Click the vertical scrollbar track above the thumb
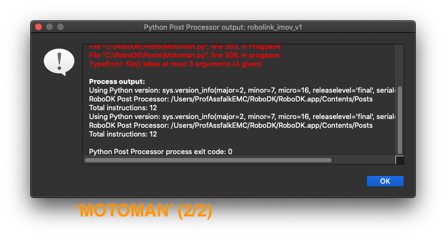446x238 pixels. pos(400,65)
